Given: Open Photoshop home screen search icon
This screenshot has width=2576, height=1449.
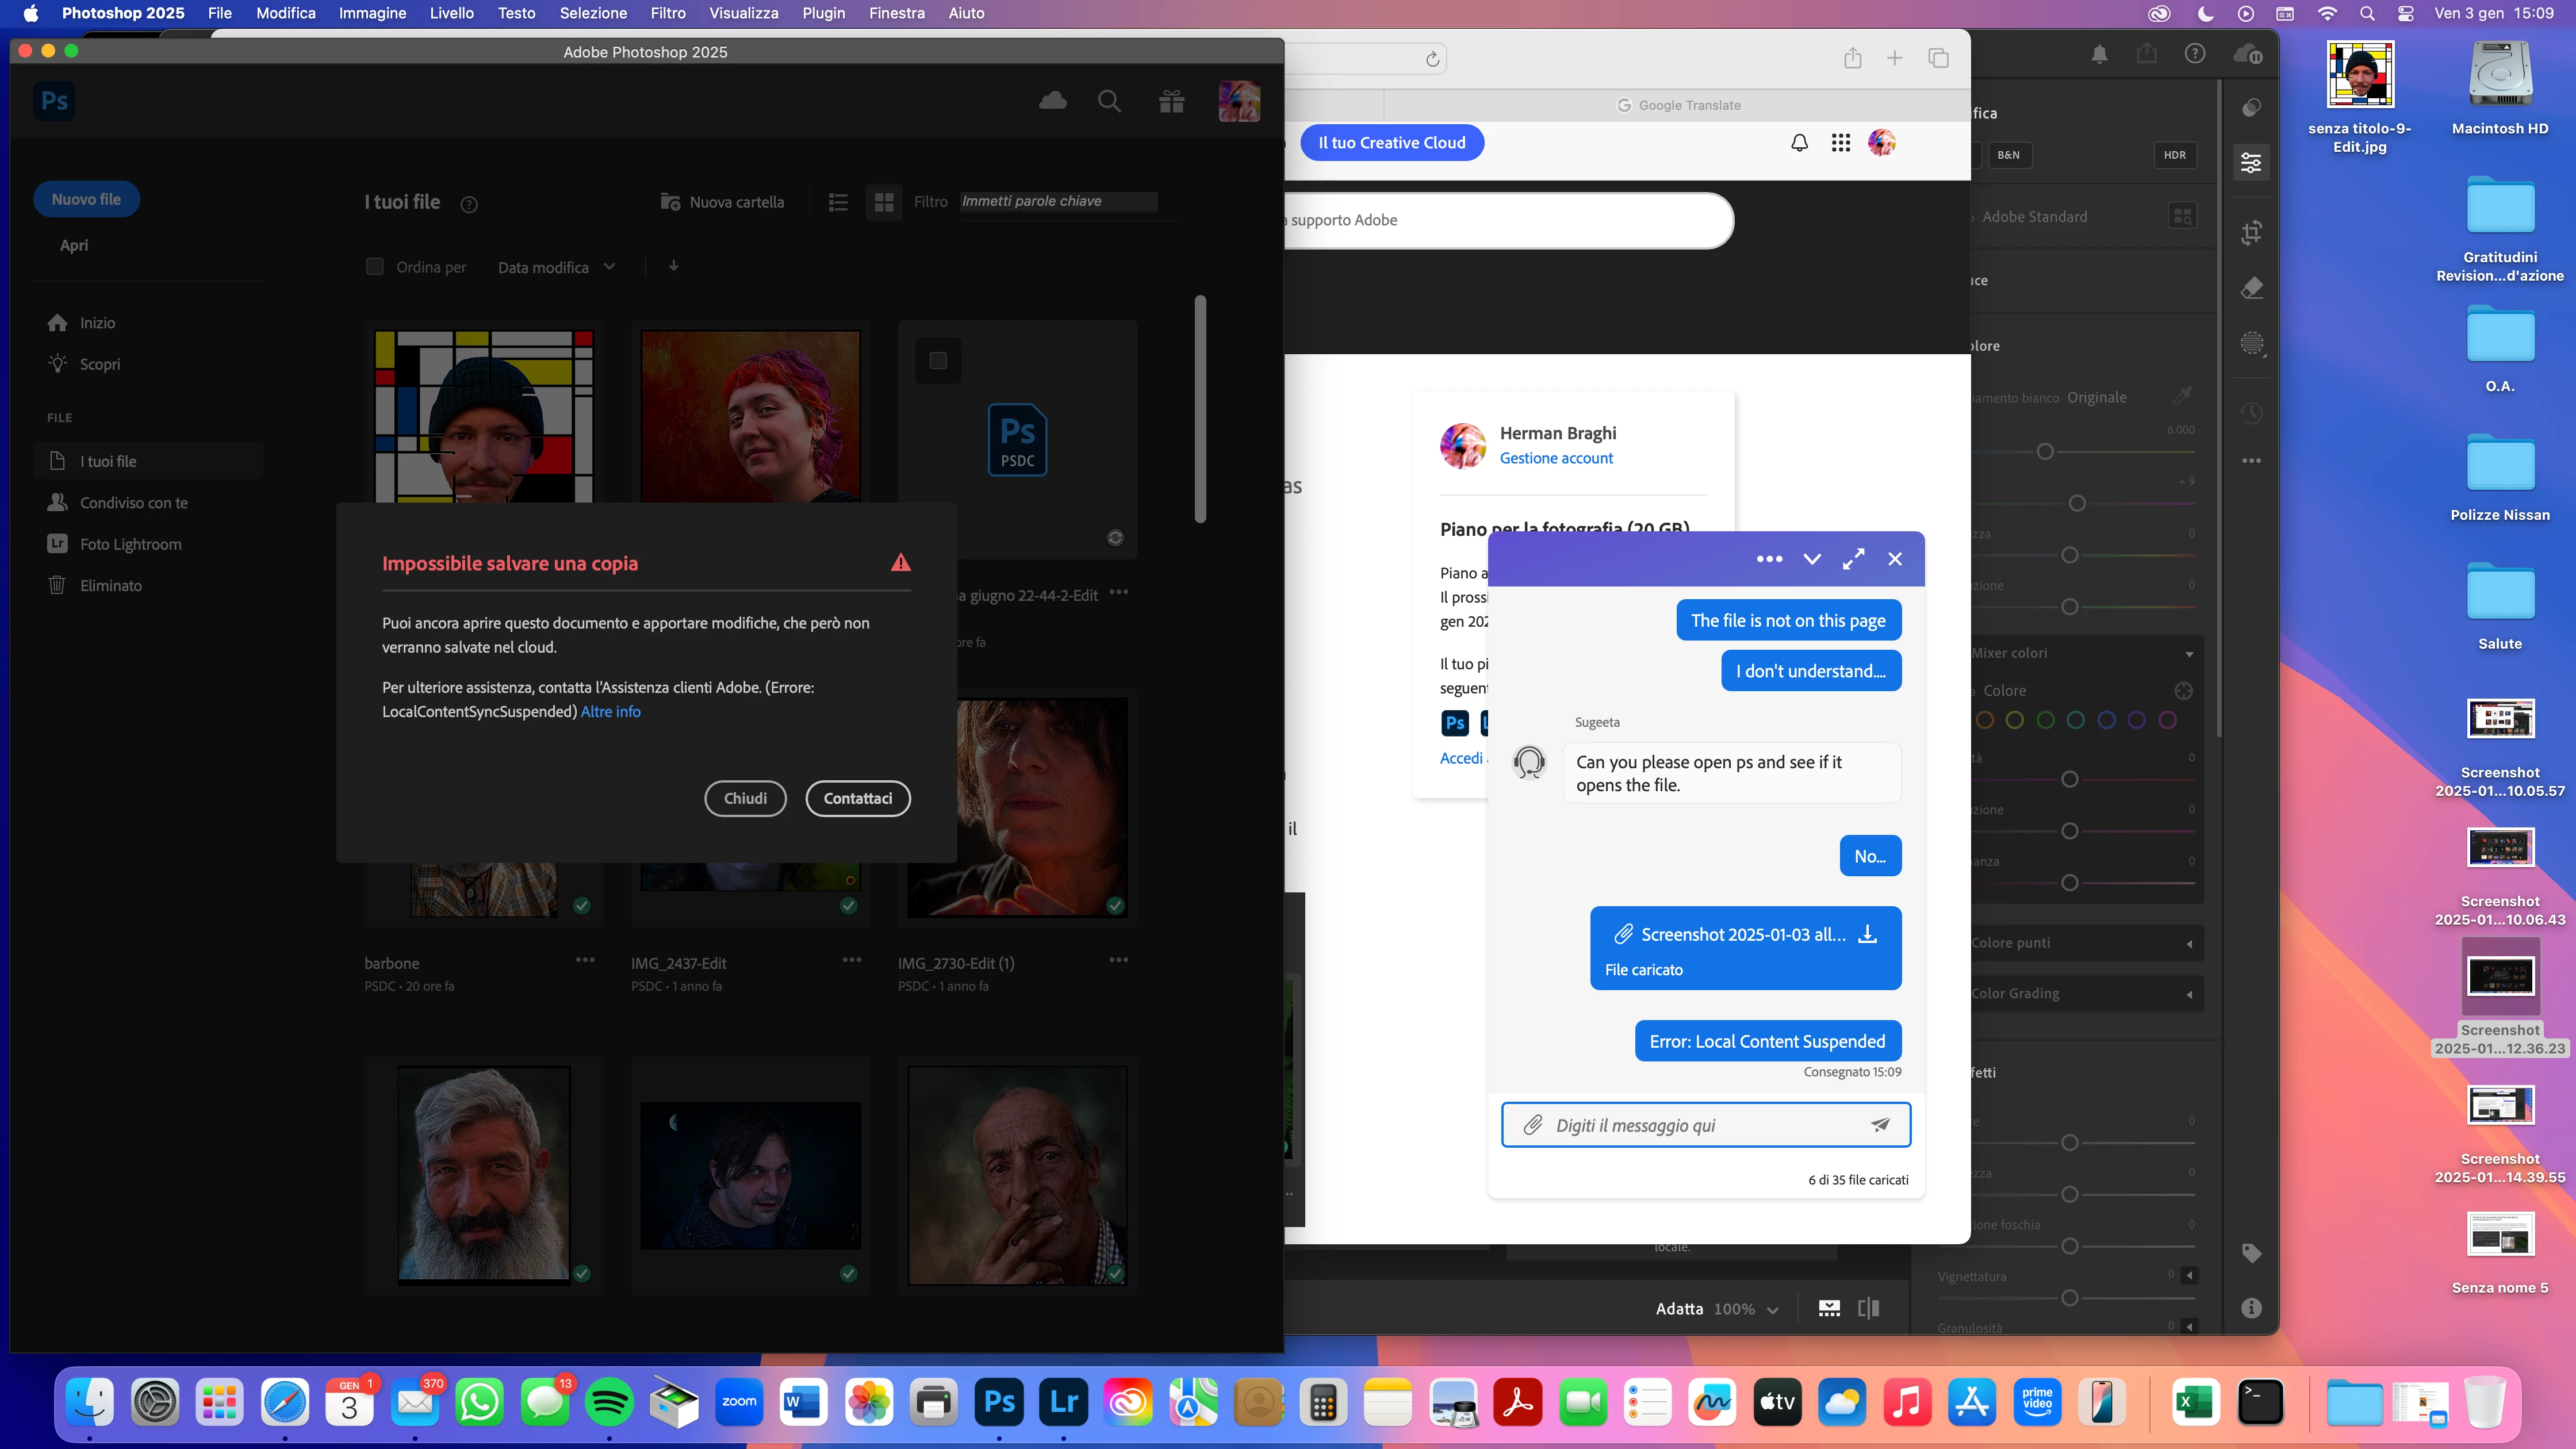Looking at the screenshot, I should tap(1109, 101).
